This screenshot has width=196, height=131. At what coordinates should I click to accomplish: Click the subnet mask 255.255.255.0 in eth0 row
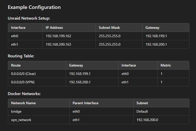coord(110,36)
